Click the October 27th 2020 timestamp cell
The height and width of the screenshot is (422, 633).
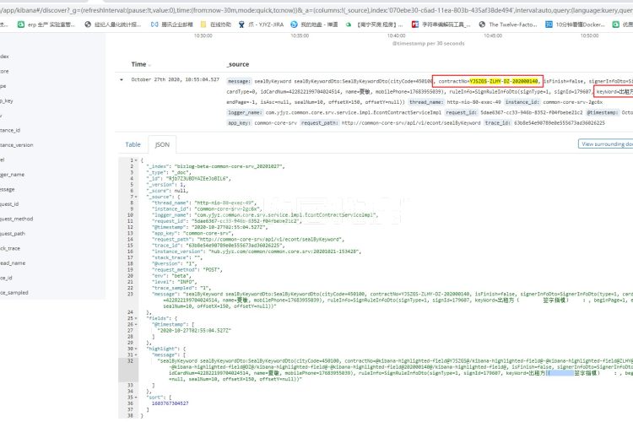[x=176, y=80]
